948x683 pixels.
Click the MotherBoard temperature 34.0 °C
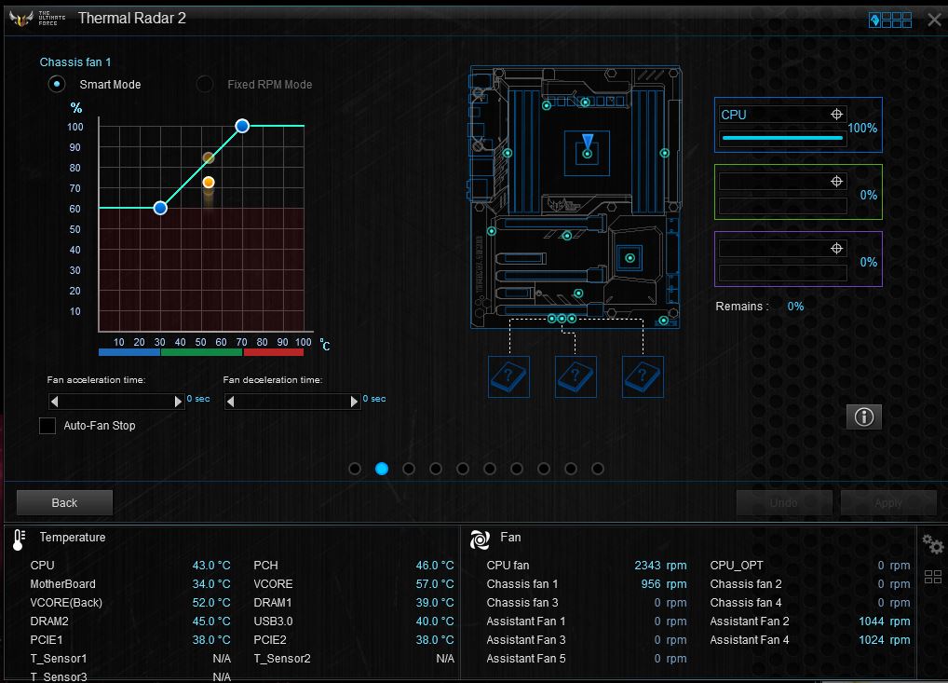click(x=211, y=584)
